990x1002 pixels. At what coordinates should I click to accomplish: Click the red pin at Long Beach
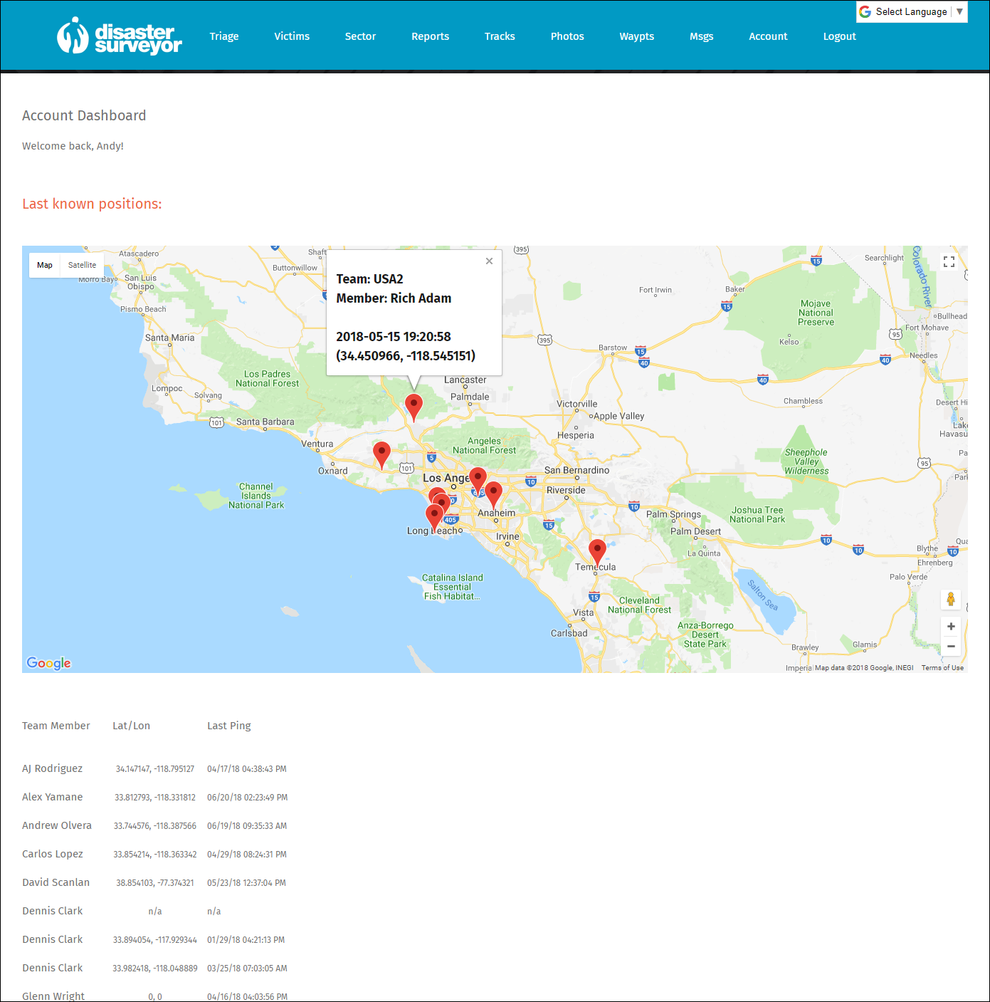point(434,518)
